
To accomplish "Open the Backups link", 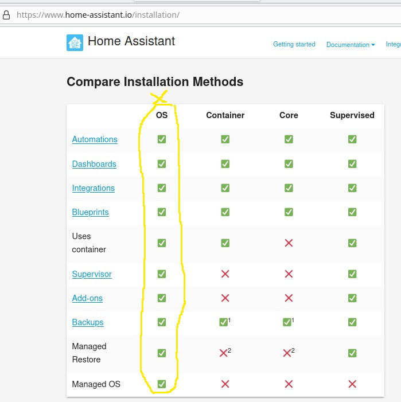I will [88, 322].
